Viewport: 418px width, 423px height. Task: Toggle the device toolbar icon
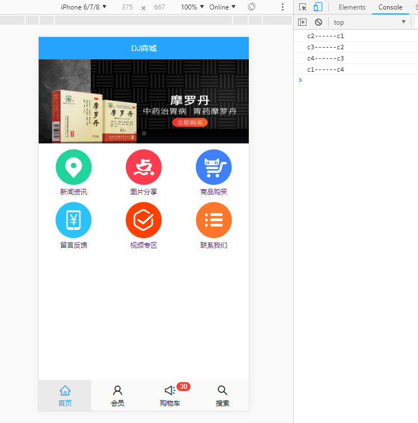point(318,7)
